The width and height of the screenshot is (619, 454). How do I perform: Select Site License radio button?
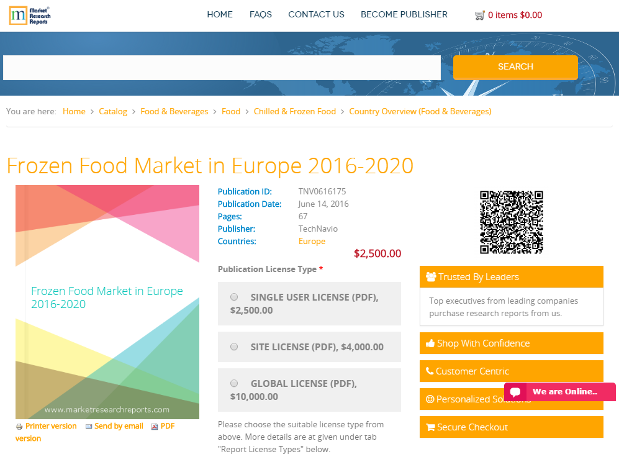pyautogui.click(x=234, y=347)
